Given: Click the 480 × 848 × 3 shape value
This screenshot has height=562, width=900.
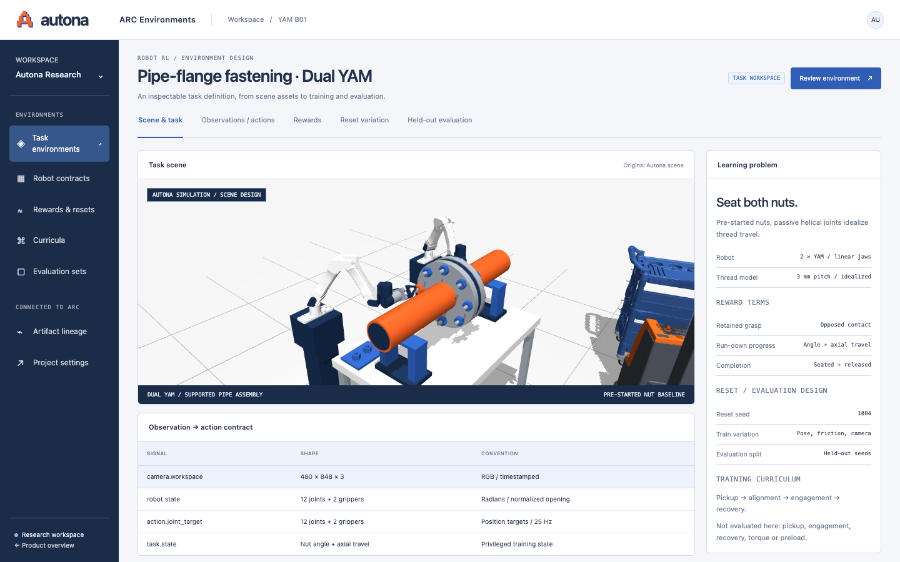Looking at the screenshot, I should pyautogui.click(x=322, y=477).
